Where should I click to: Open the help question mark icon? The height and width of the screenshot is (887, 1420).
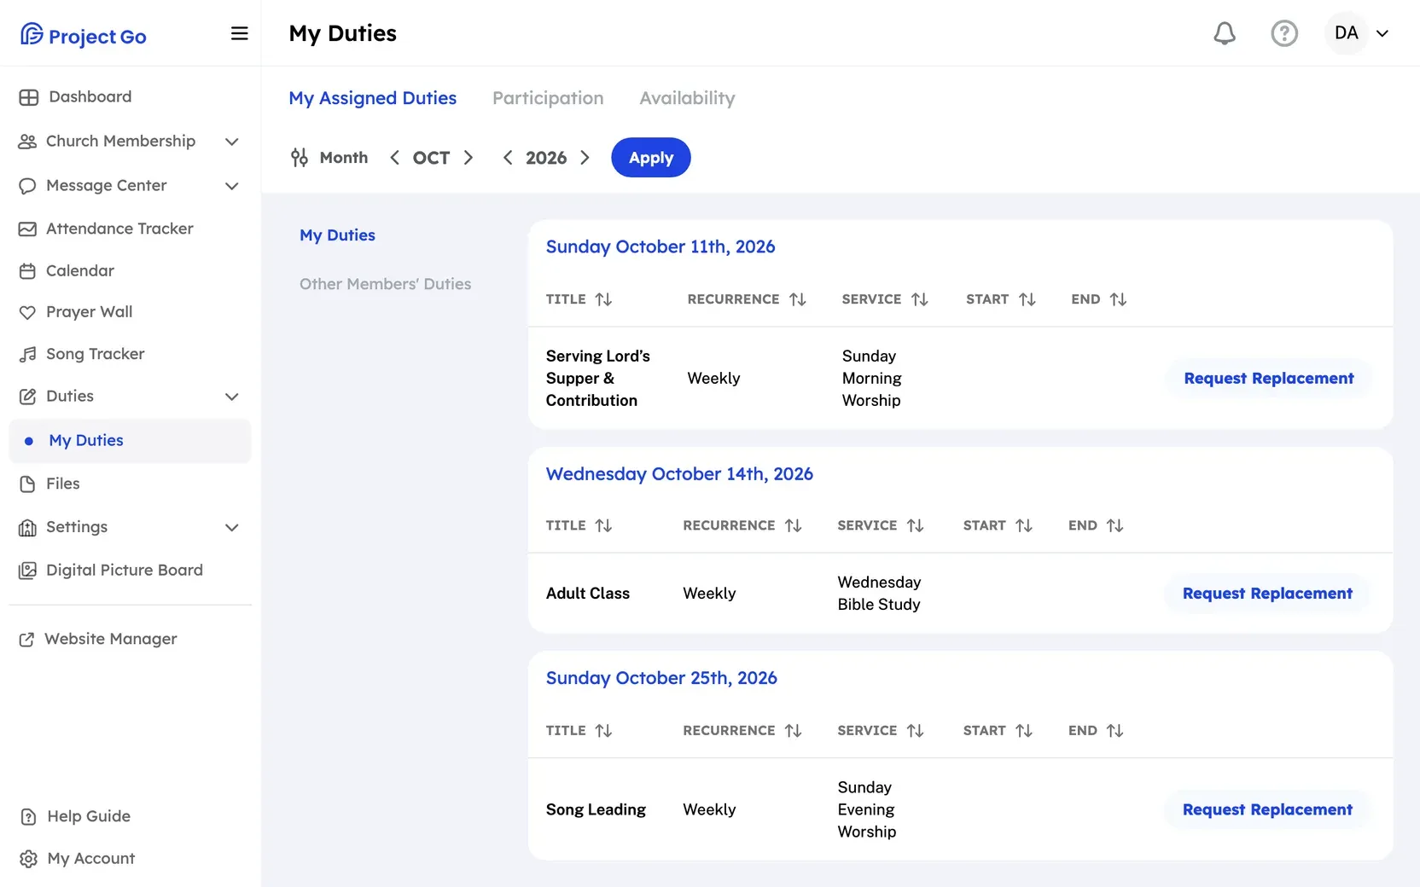1284,33
